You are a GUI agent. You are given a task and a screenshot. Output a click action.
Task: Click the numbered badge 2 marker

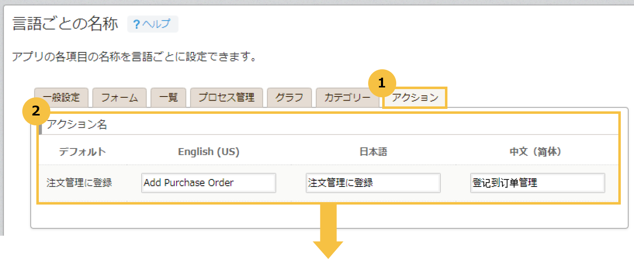coord(36,111)
